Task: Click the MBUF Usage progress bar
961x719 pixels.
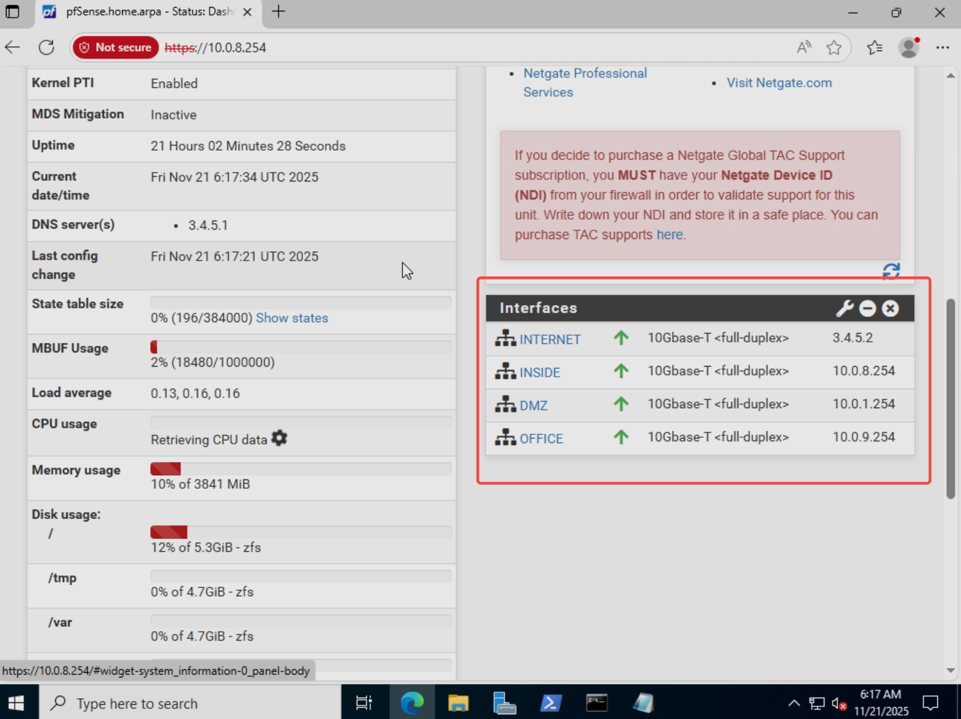Action: click(301, 347)
